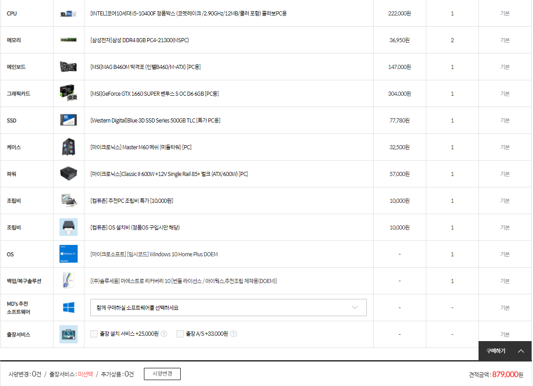Open help icon for 출장 설치 서비스

click(x=164, y=334)
